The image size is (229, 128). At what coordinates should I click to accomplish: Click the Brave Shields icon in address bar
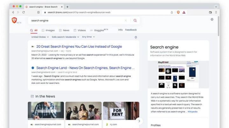pyautogui.click(x=178, y=12)
